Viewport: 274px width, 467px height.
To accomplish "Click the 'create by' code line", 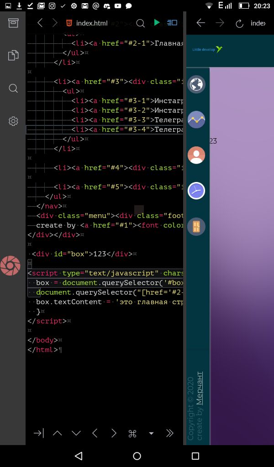I will pyautogui.click(x=105, y=225).
